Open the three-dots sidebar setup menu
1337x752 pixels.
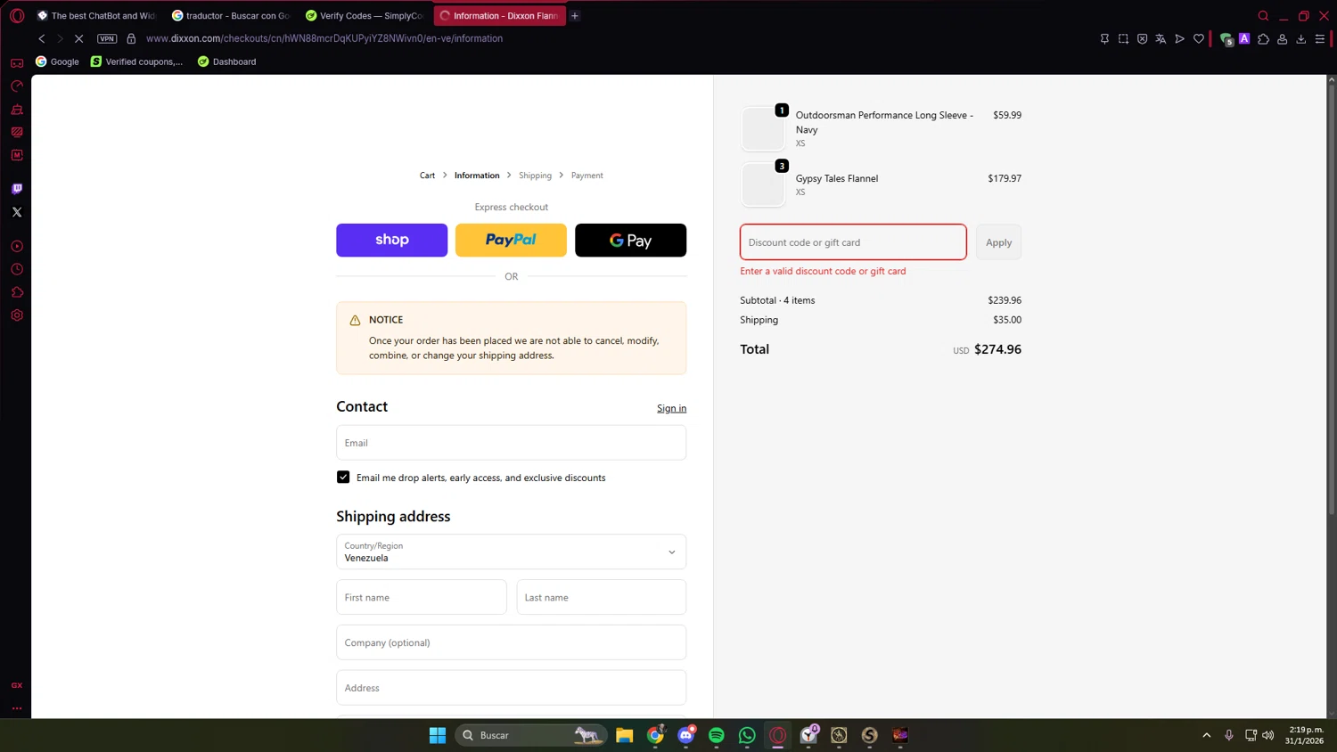pyautogui.click(x=17, y=708)
